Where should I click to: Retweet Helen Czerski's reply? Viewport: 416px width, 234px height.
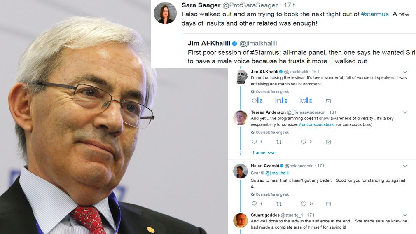[279, 204]
